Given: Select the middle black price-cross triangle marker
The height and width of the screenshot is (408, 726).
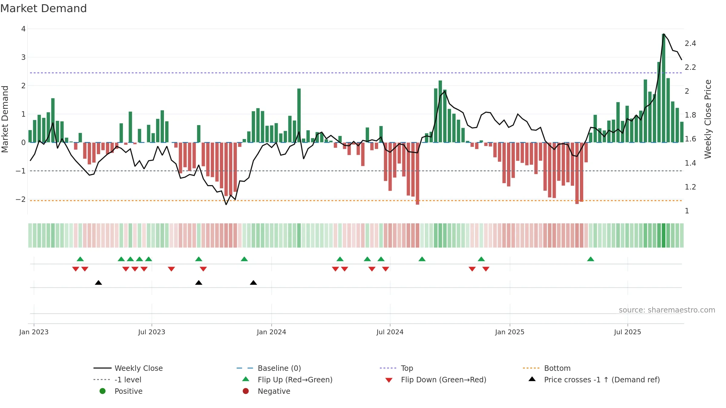Looking at the screenshot, I should 199,283.
